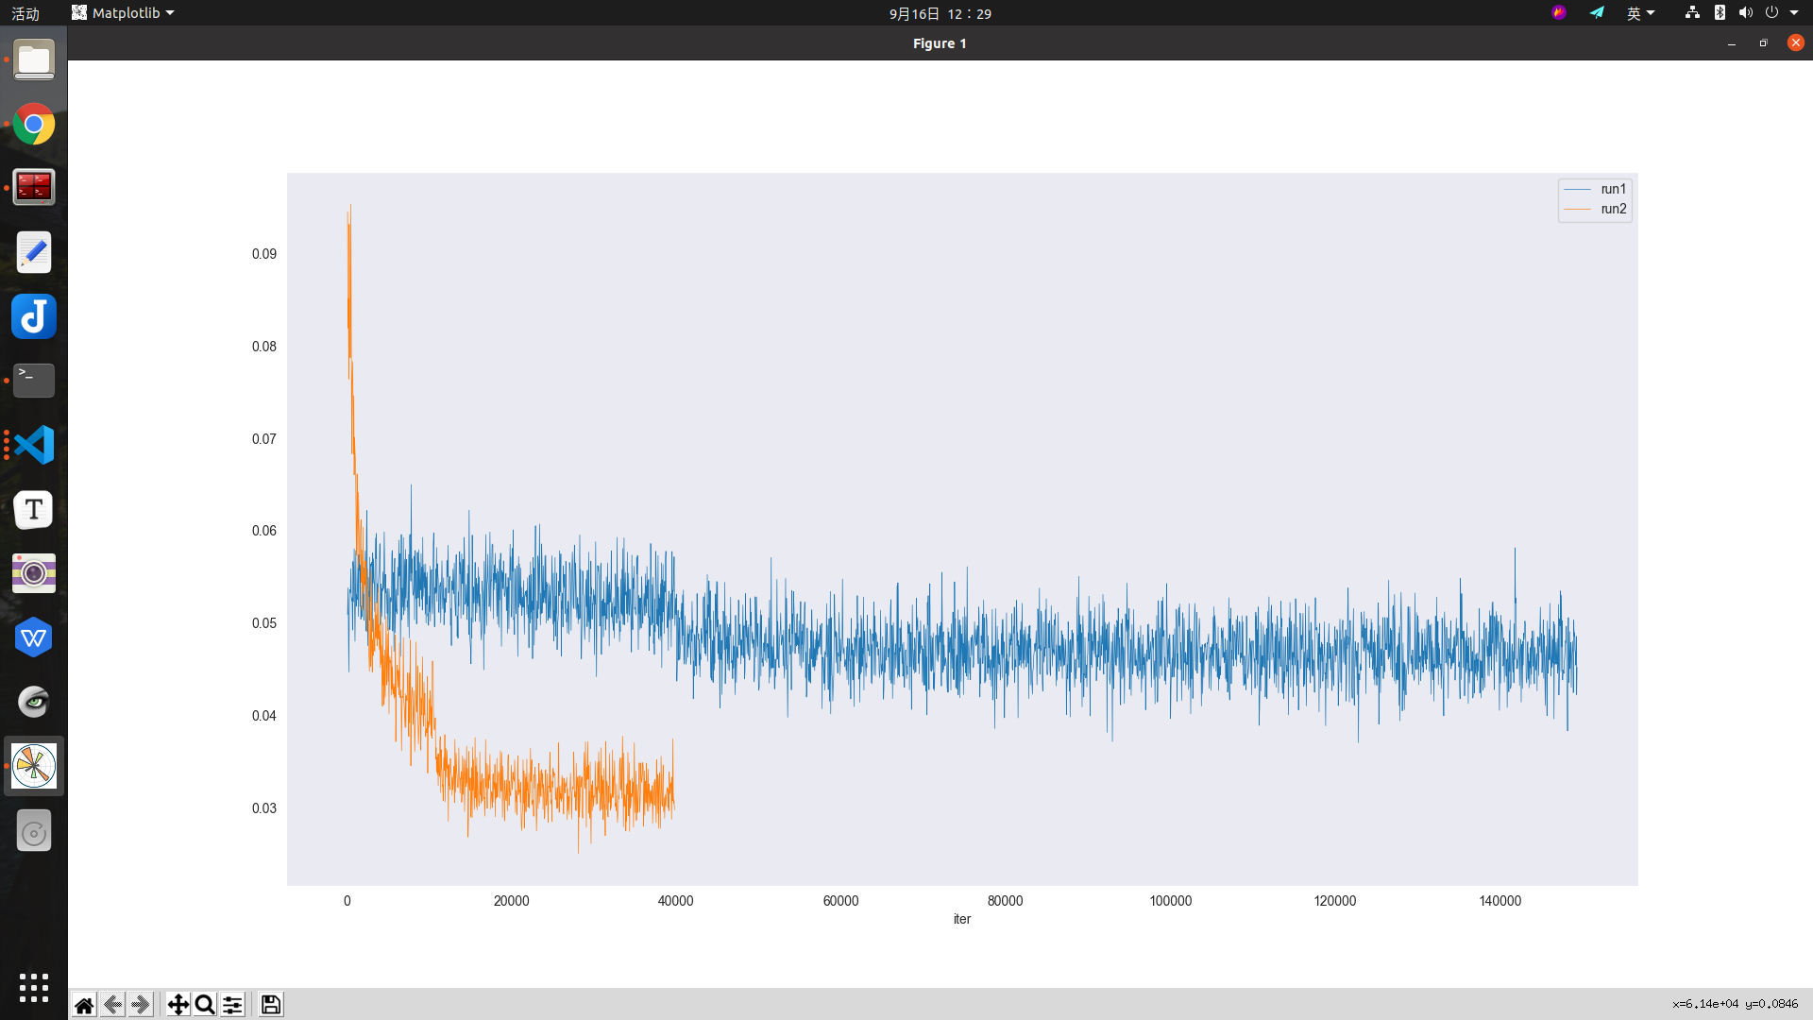This screenshot has height=1020, width=1813.
Task: Reset the plot view with the Home tool
Action: coord(83,1004)
